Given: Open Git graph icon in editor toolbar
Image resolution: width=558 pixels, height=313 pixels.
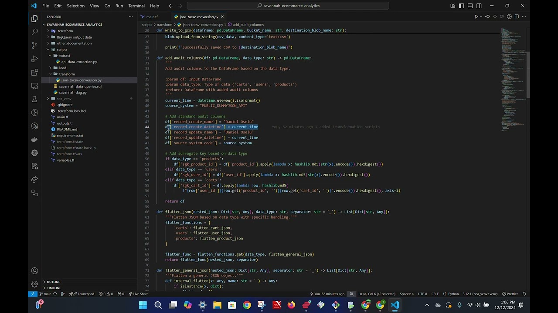Looking at the screenshot, I should (x=509, y=17).
